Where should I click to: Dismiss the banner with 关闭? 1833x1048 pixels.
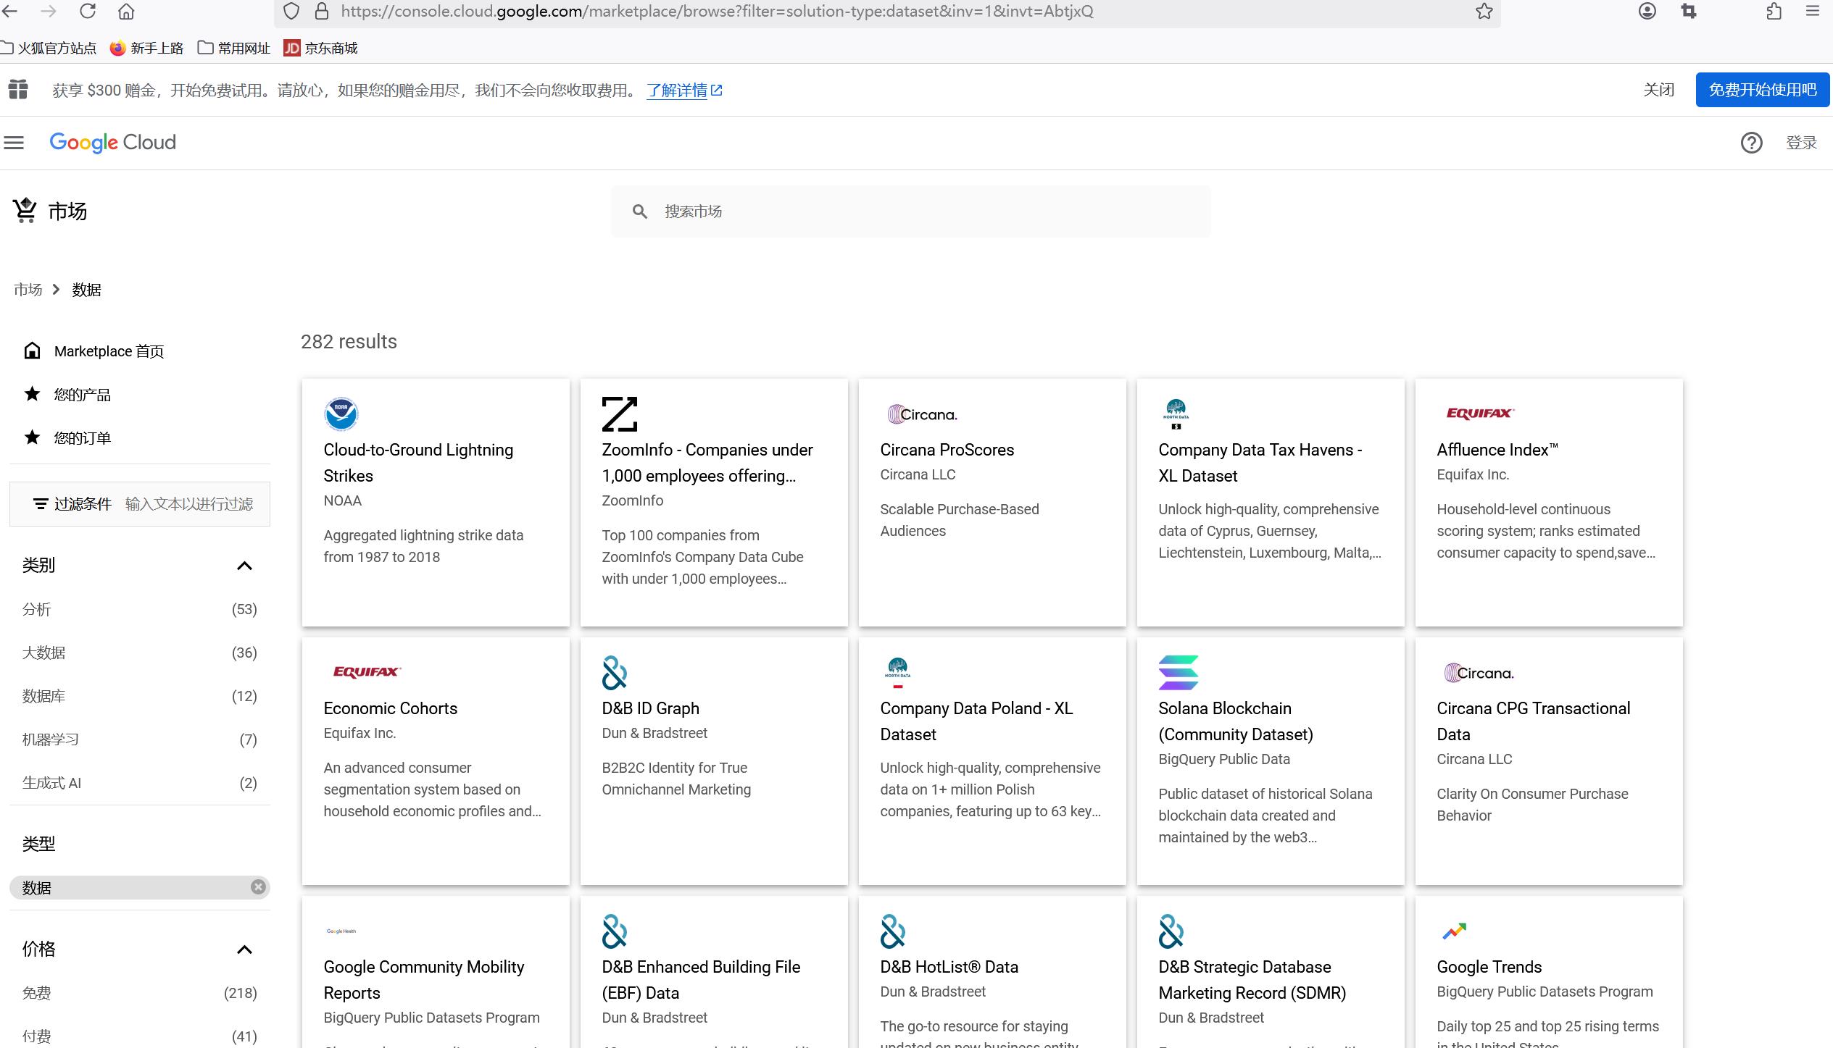click(x=1658, y=90)
